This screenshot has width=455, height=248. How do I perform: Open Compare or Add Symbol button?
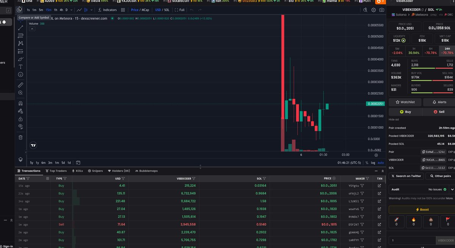pyautogui.click(x=19, y=9)
